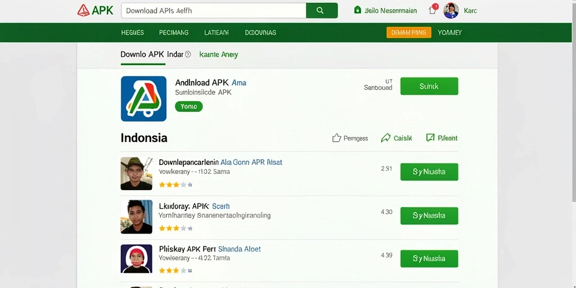Click the Senbouad label

(x=378, y=88)
